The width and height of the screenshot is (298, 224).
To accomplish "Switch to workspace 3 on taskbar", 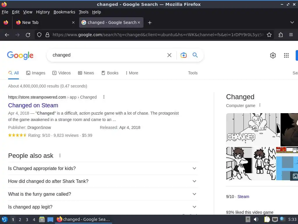I will coord(27,220).
